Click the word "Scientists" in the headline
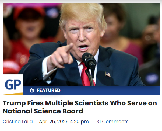The height and width of the screenshot is (131, 162). [88, 103]
